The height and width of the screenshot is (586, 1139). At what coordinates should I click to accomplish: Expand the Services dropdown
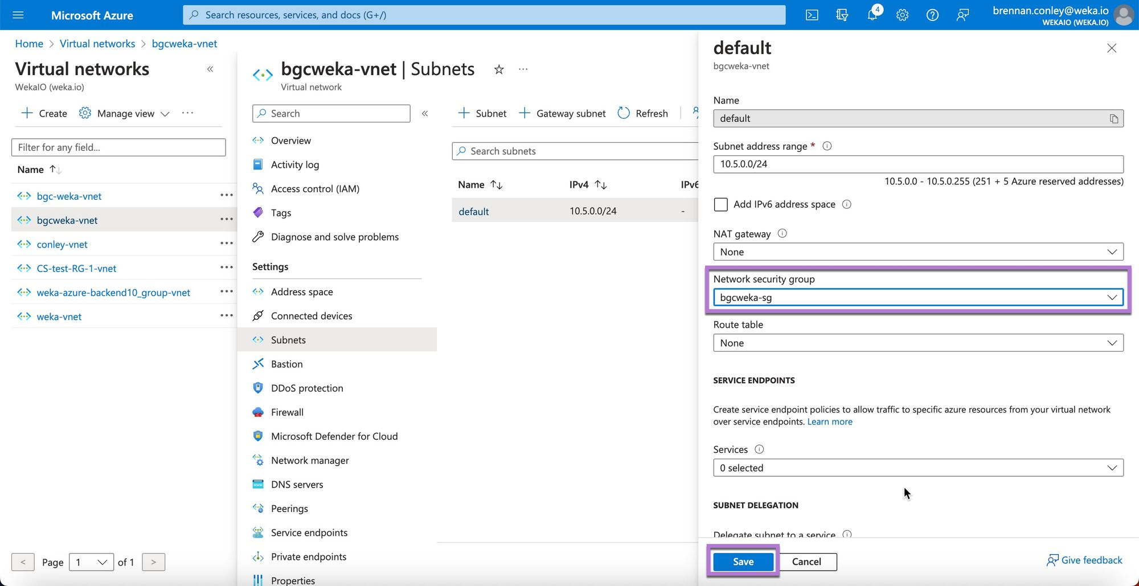(918, 468)
